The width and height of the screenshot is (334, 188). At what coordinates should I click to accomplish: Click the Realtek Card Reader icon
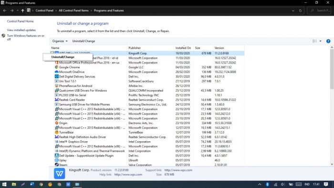56,100
